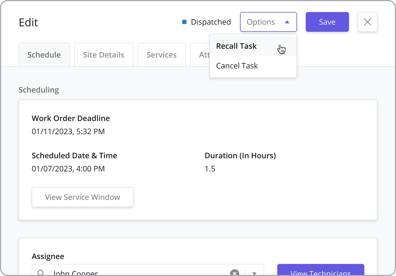Click the arrow inside the Options dropdown

[287, 22]
